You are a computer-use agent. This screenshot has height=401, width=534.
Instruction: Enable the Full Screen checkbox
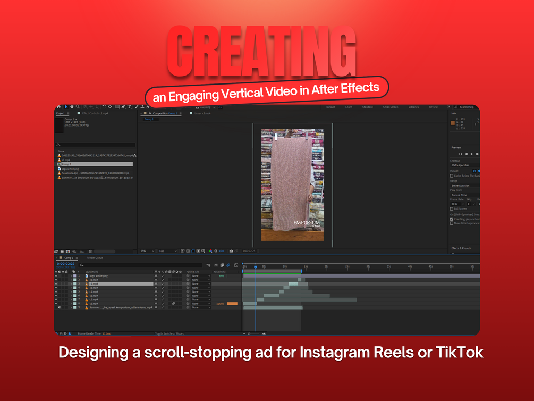tap(452, 208)
